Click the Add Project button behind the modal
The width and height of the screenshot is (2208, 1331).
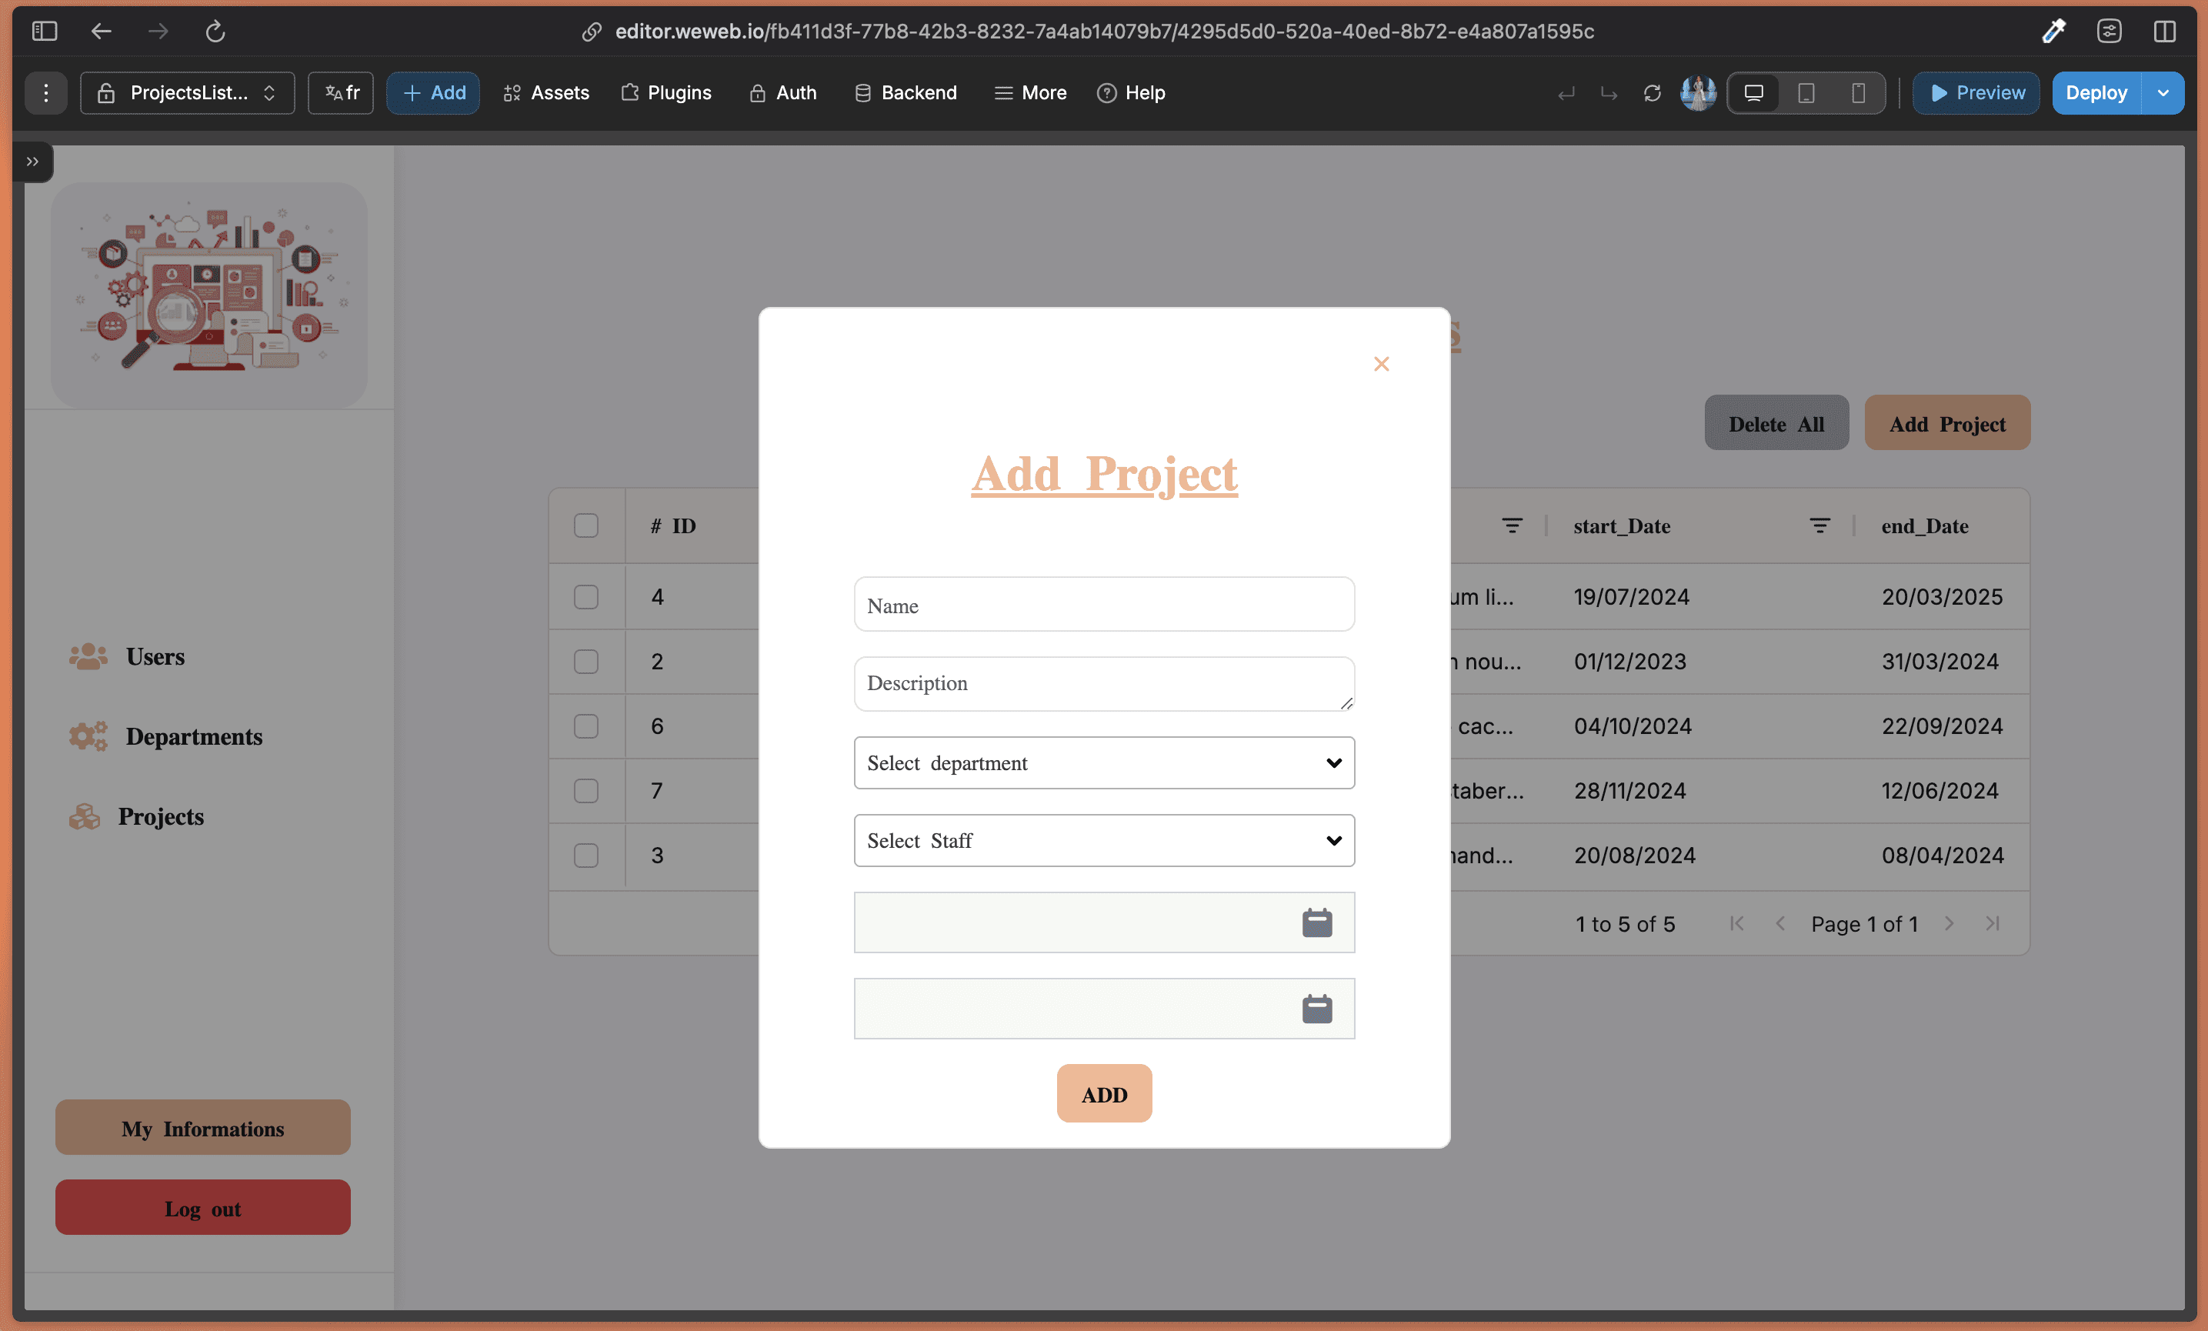(x=1947, y=423)
